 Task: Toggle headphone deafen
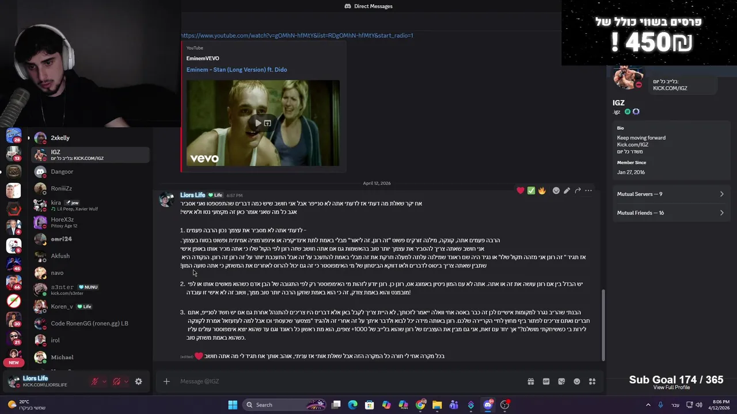(x=116, y=381)
